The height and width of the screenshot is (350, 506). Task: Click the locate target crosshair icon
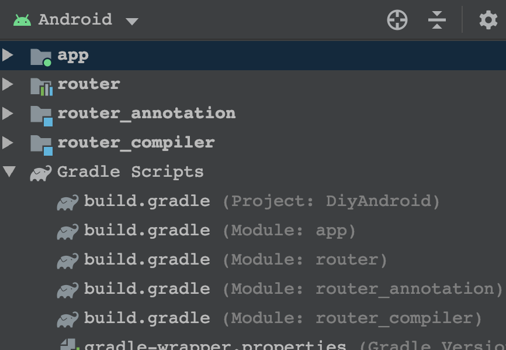click(x=397, y=20)
